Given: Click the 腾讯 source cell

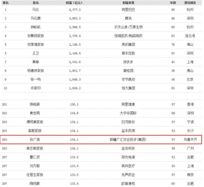Looking at the screenshot, I should (x=128, y=18).
